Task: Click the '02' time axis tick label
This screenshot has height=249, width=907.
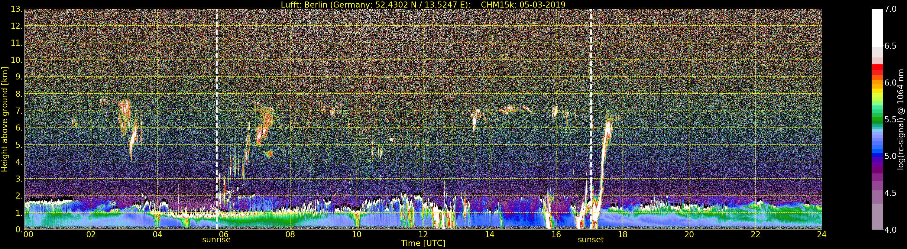Action: tap(91, 234)
